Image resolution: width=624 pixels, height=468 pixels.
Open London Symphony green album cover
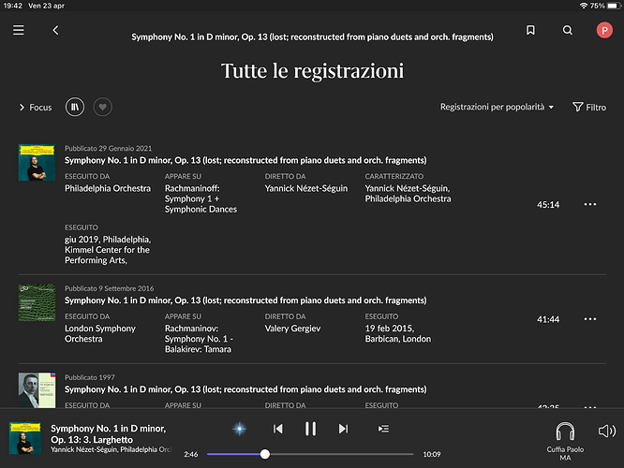click(37, 302)
